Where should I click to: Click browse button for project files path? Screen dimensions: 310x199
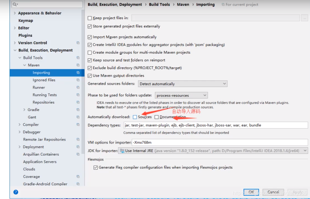[305, 18]
